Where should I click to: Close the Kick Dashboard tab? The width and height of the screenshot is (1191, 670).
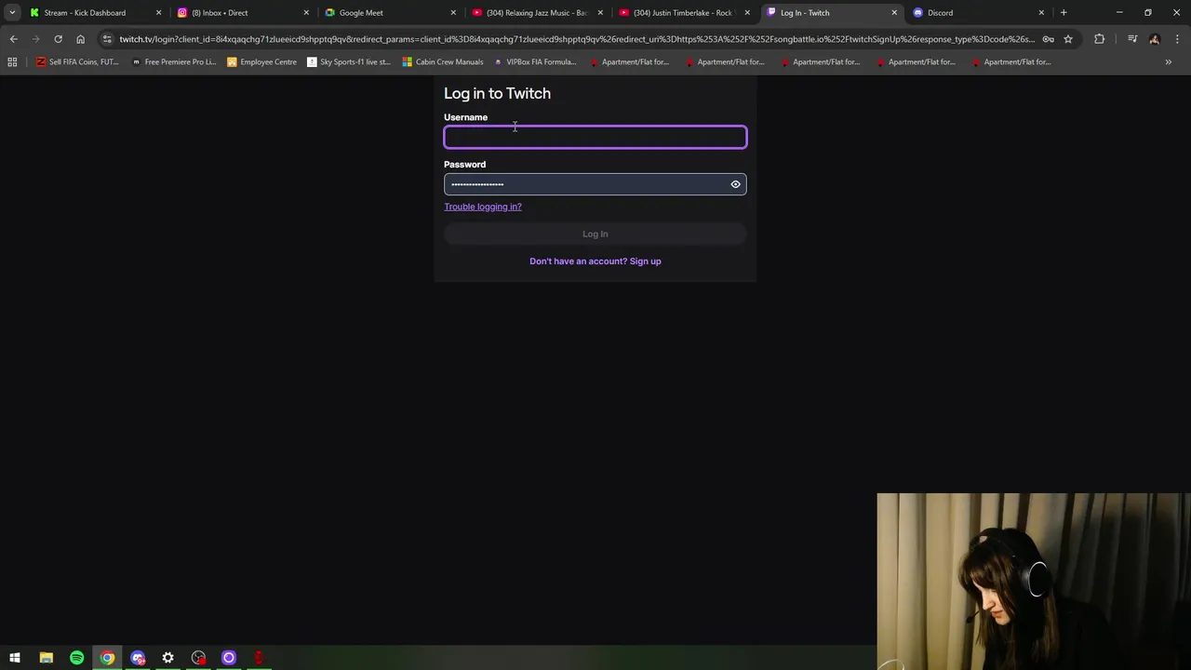coord(158,13)
